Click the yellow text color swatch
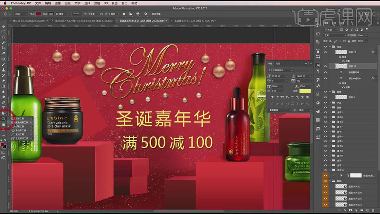 [305, 91]
